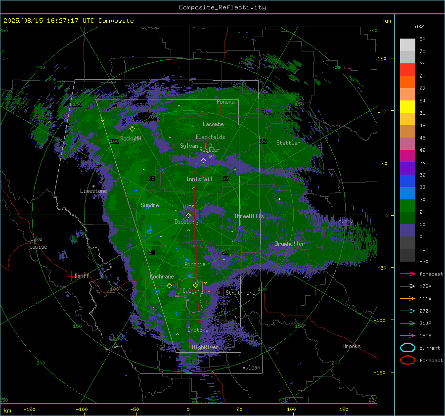
Task: Click the red forecast ellipse icon
Action: click(x=407, y=360)
